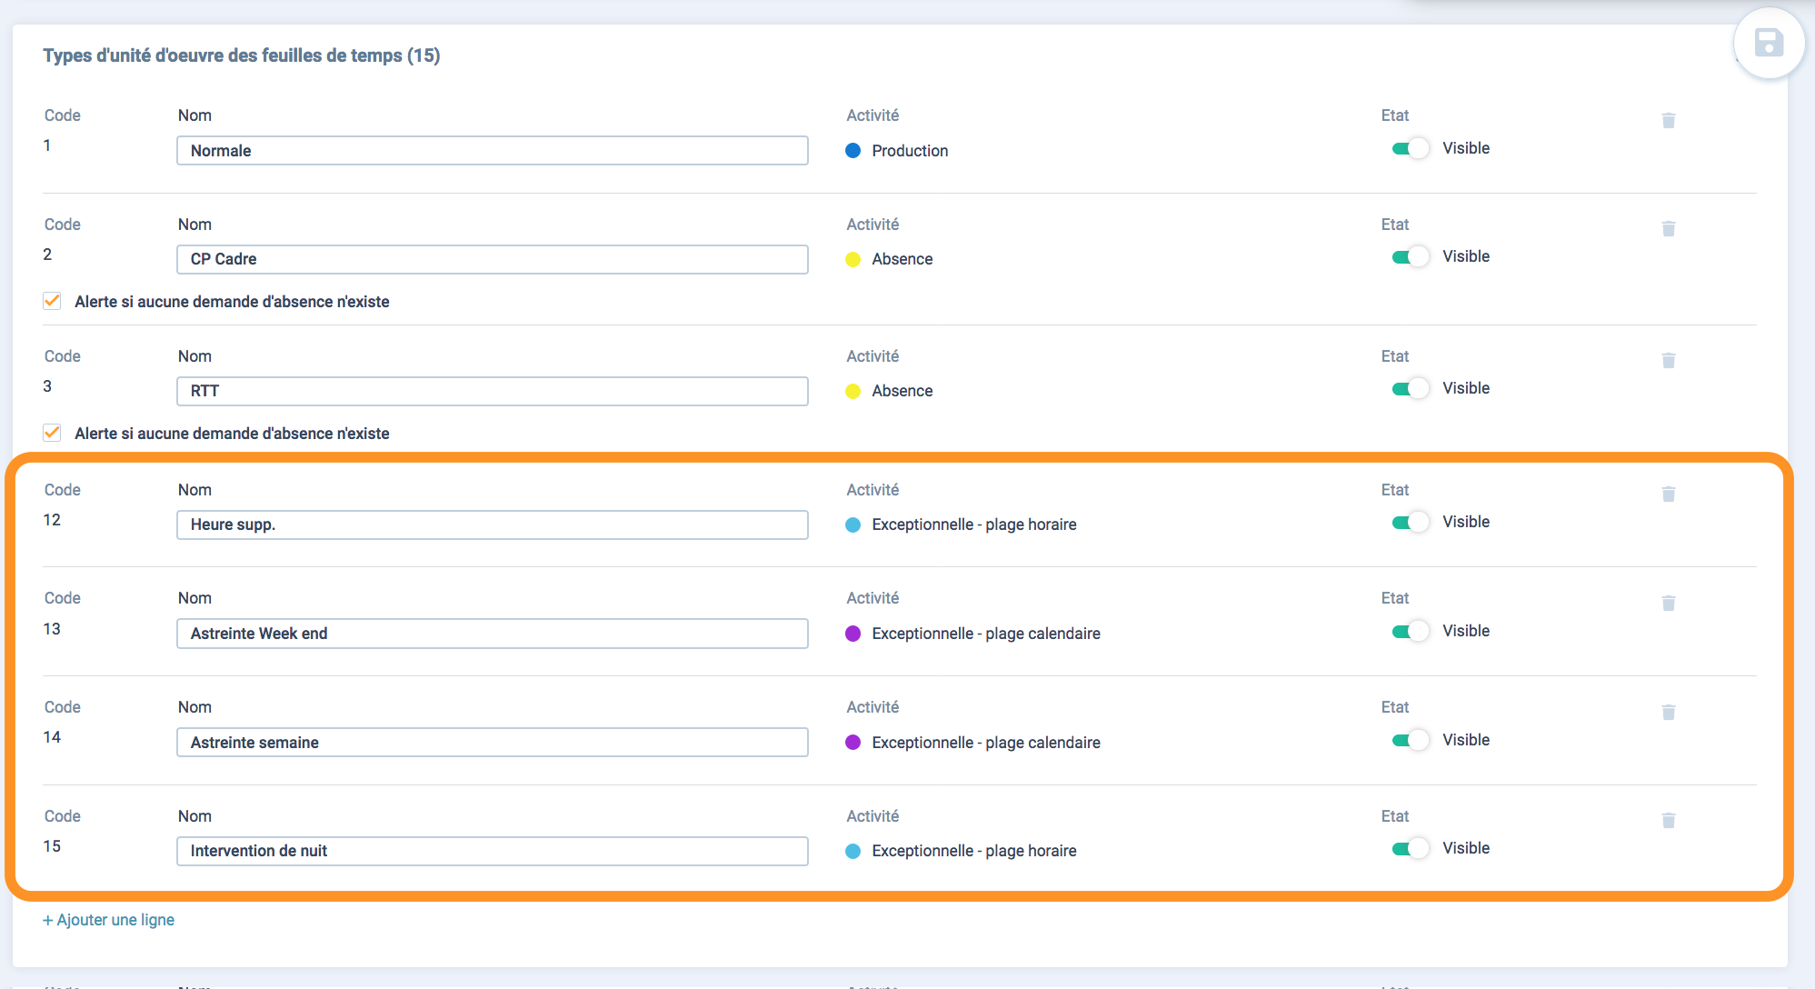Click the Astreinte Week end name field
Viewport: 1815px width, 989px height.
point(493,634)
